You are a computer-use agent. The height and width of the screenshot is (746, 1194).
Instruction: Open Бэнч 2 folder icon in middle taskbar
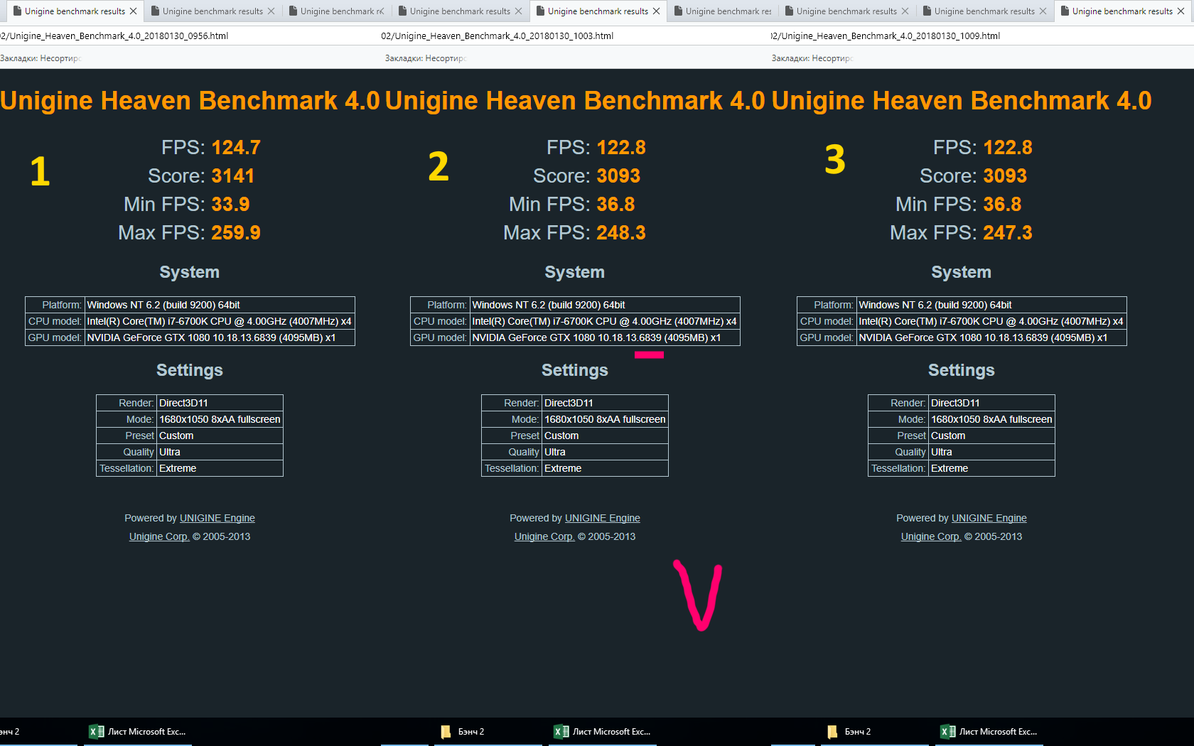click(x=446, y=731)
